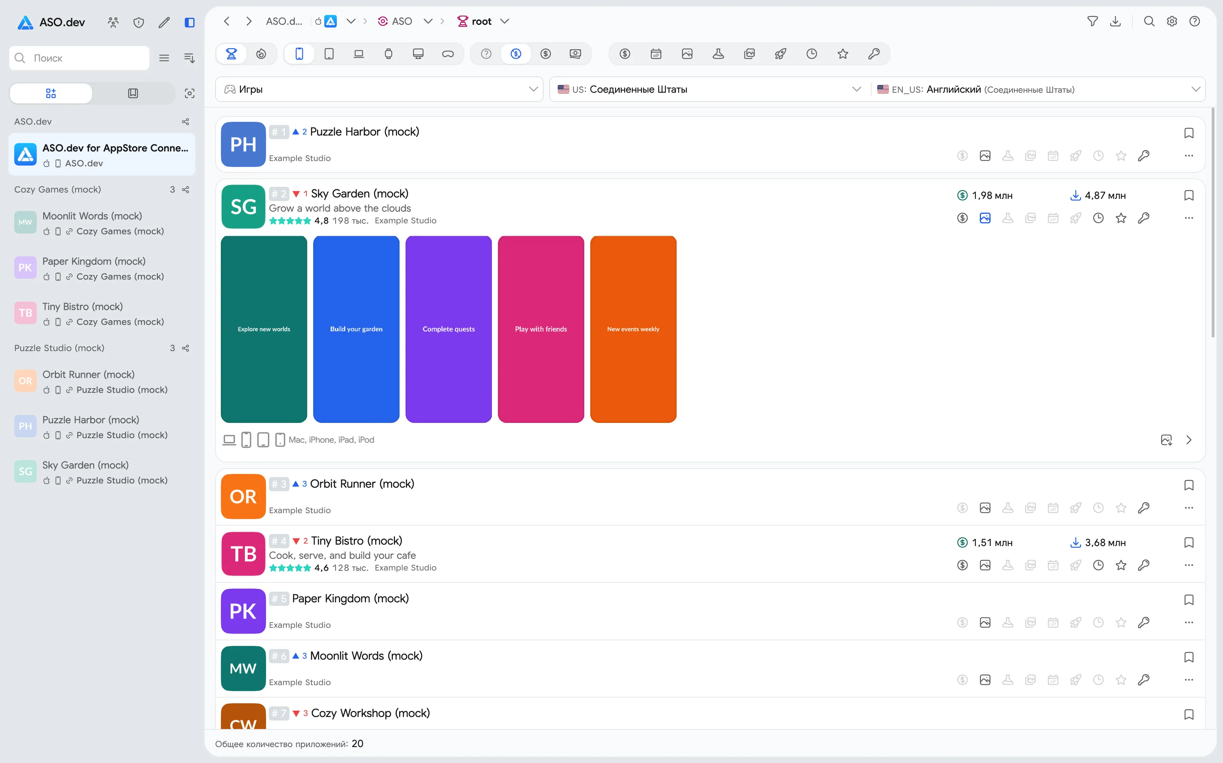Click the star icon on Sky Garden row
Screen dimensions: 1223x763
point(1121,218)
